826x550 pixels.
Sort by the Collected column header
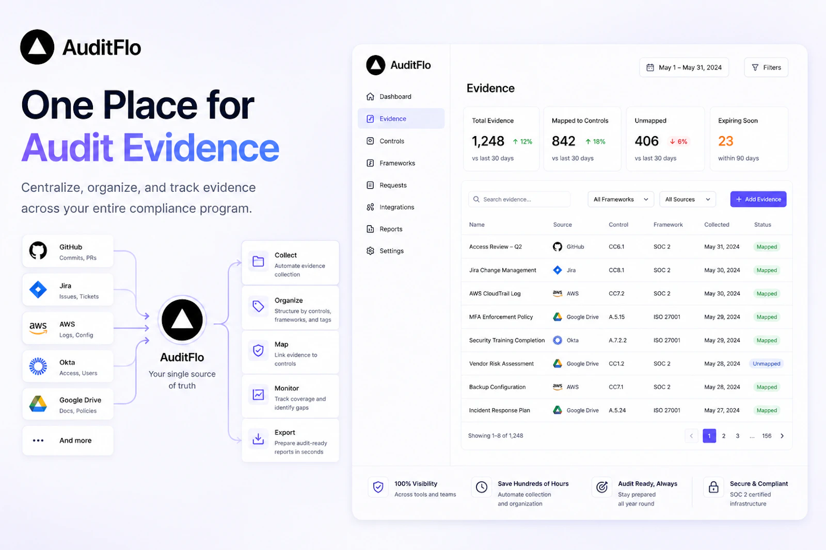click(x=717, y=225)
